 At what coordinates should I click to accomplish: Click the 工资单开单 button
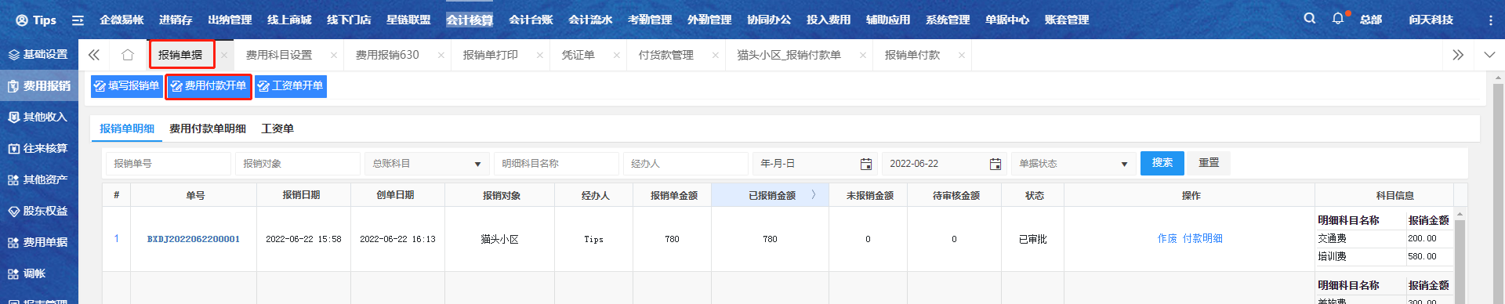pos(291,86)
